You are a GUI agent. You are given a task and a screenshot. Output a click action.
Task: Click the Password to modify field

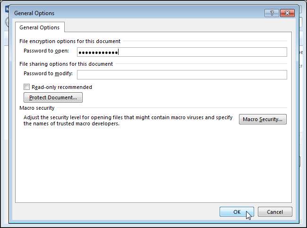click(x=182, y=74)
